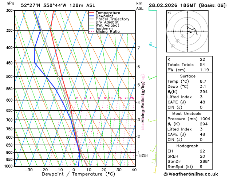The width and height of the screenshot is (229, 177).
Task: Click the cyan wind barb at 400 hPa
Action: 153,45
